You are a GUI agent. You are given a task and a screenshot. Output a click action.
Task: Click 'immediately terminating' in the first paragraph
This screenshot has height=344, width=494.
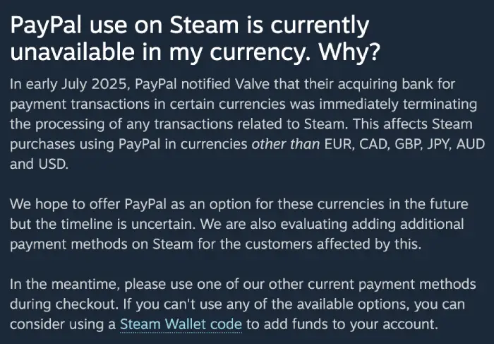click(398, 105)
